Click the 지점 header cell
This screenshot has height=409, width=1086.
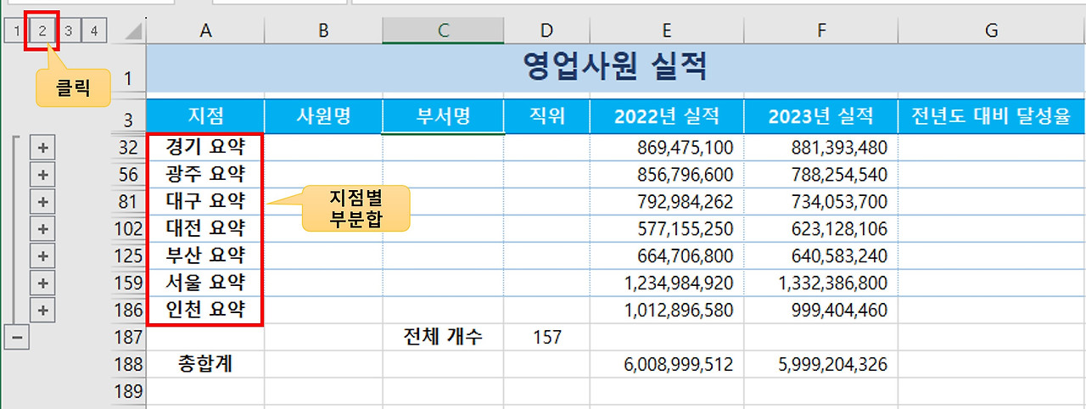(205, 117)
